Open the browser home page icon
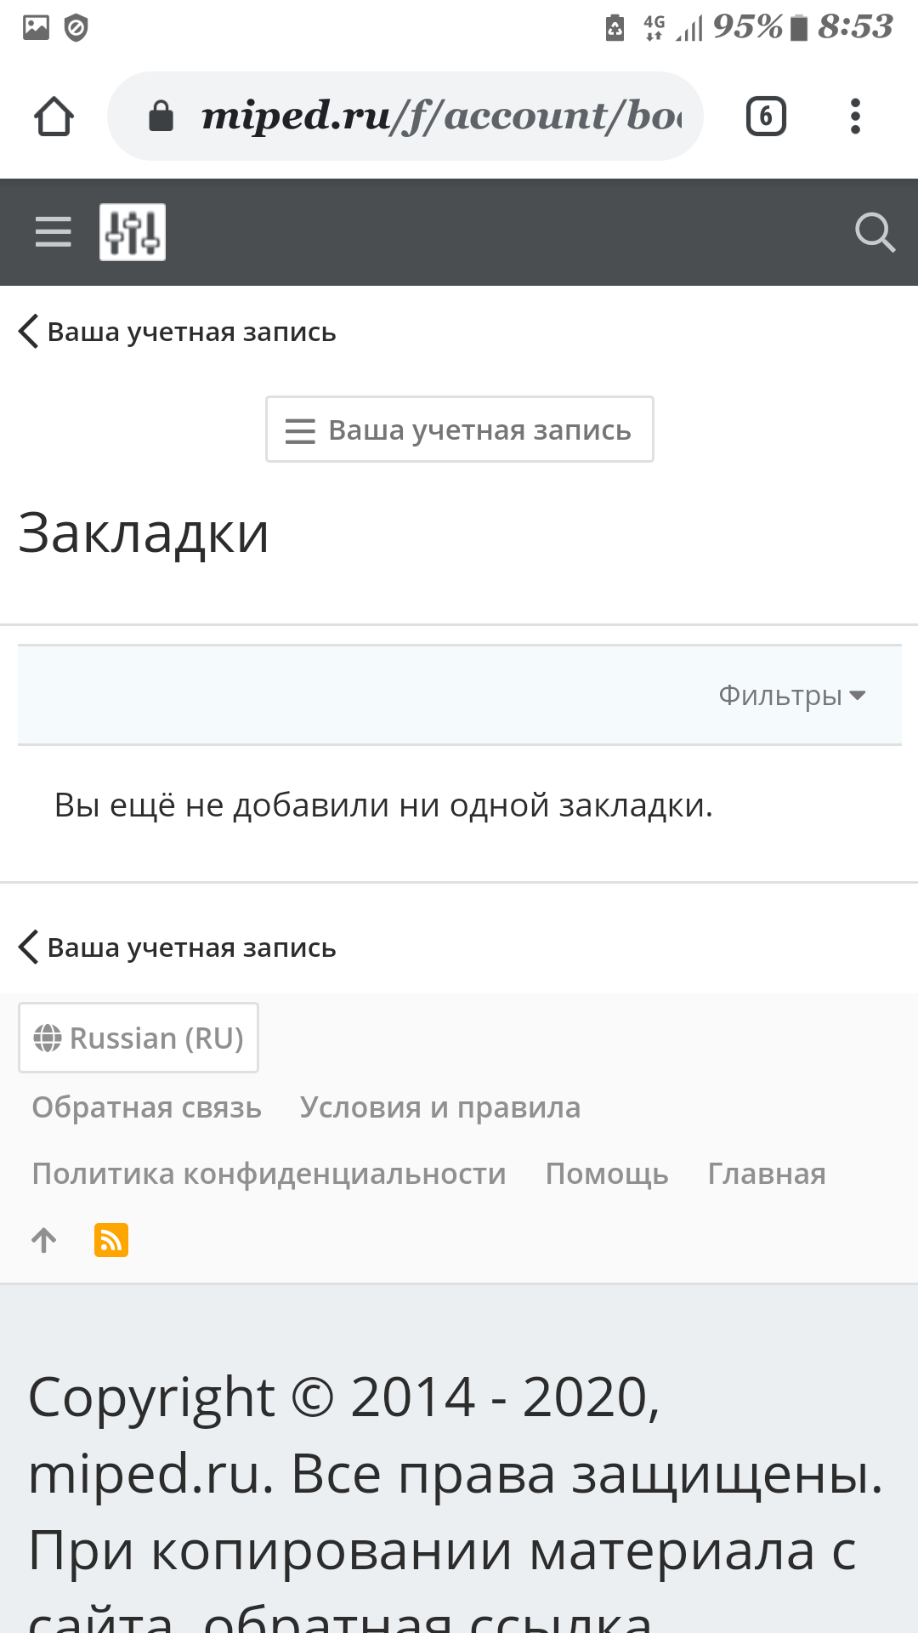Image resolution: width=918 pixels, height=1633 pixels. [54, 117]
